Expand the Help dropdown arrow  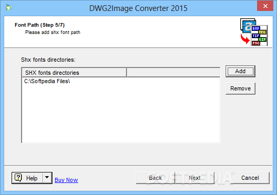(47, 177)
